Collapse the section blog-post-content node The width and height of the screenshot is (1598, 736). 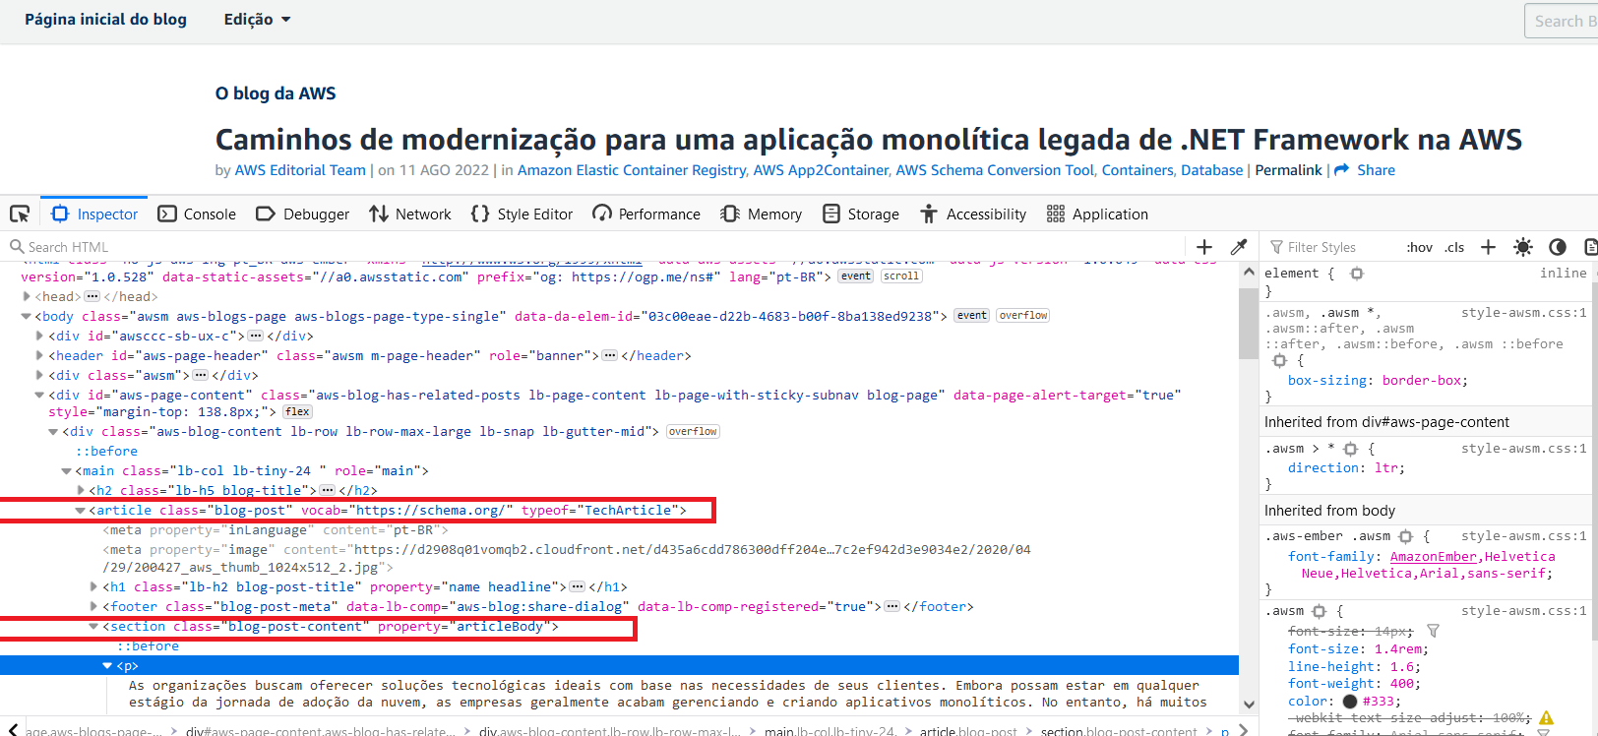pos(93,626)
